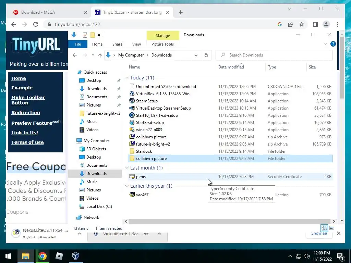Show hidden system tray icons
Screen dimensions: 351x263
tap(290, 256)
